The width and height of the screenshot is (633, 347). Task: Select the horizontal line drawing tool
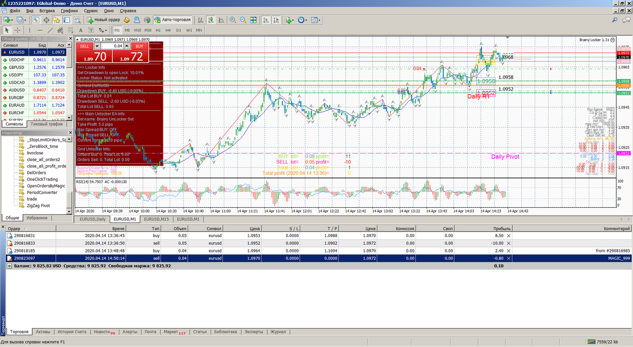click(x=40, y=30)
